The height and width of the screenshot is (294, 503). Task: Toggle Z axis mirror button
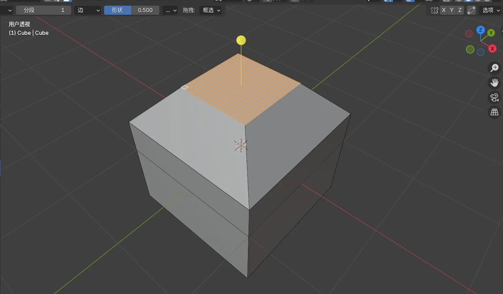pos(460,10)
